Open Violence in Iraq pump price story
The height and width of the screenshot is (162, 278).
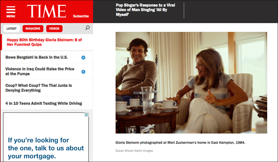tap(40, 71)
